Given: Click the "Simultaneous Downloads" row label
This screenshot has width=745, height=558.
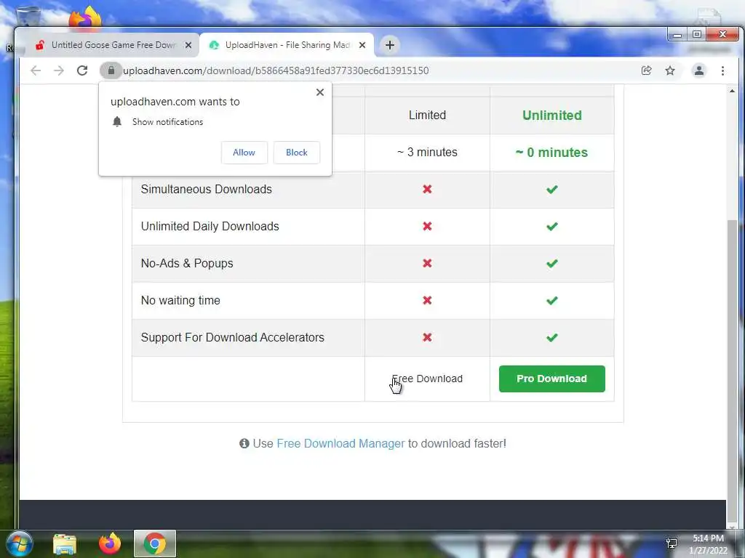Looking at the screenshot, I should [206, 190].
